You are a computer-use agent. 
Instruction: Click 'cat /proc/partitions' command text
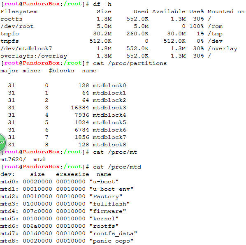coord(130,63)
